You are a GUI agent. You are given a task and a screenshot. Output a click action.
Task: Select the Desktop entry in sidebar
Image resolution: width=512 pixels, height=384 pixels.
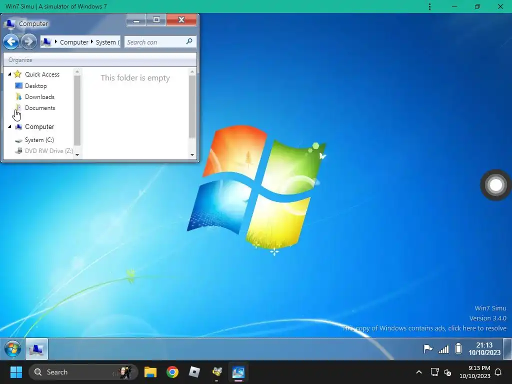35,86
